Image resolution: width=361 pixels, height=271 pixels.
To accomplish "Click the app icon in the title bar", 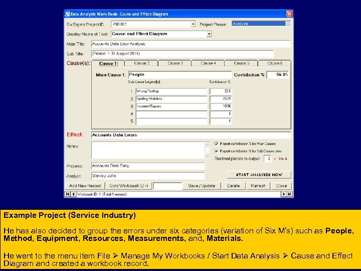I will pos(67,14).
